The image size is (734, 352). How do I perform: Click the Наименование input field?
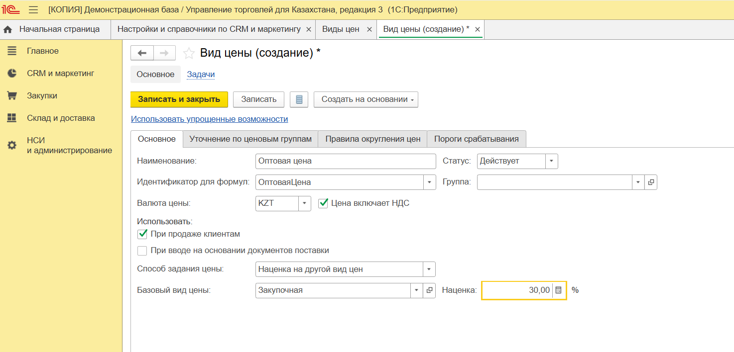(345, 161)
